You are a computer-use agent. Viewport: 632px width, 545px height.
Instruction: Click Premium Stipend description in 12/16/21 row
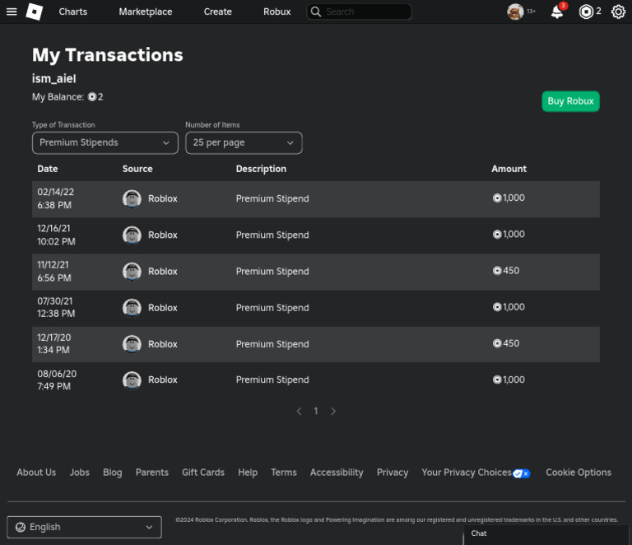tap(272, 235)
